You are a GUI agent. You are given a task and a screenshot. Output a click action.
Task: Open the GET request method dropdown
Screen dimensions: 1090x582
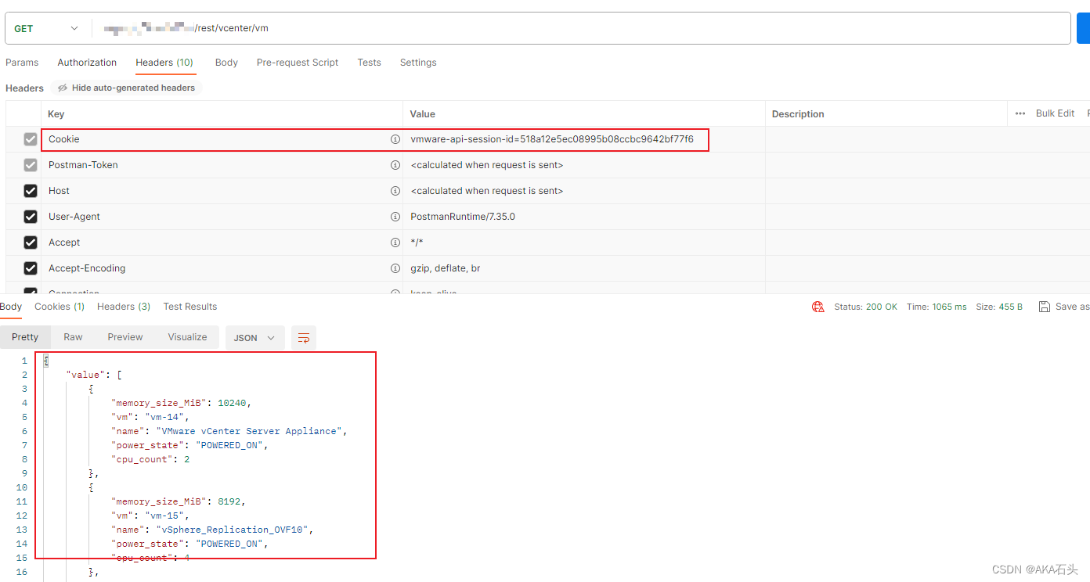click(47, 27)
